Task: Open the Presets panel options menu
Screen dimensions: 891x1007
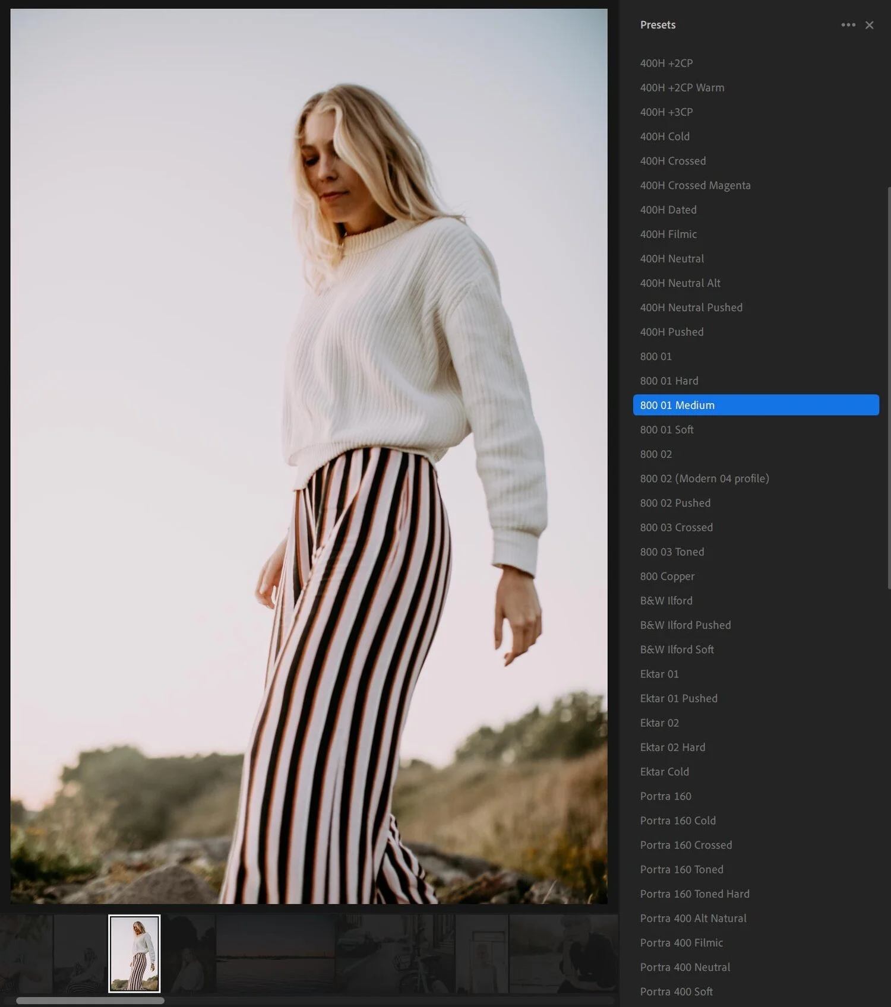Action: (848, 25)
